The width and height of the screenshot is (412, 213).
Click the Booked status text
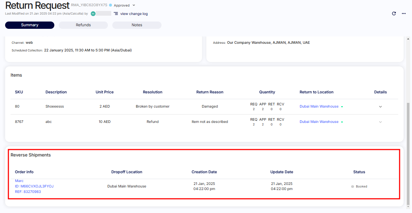(362, 186)
